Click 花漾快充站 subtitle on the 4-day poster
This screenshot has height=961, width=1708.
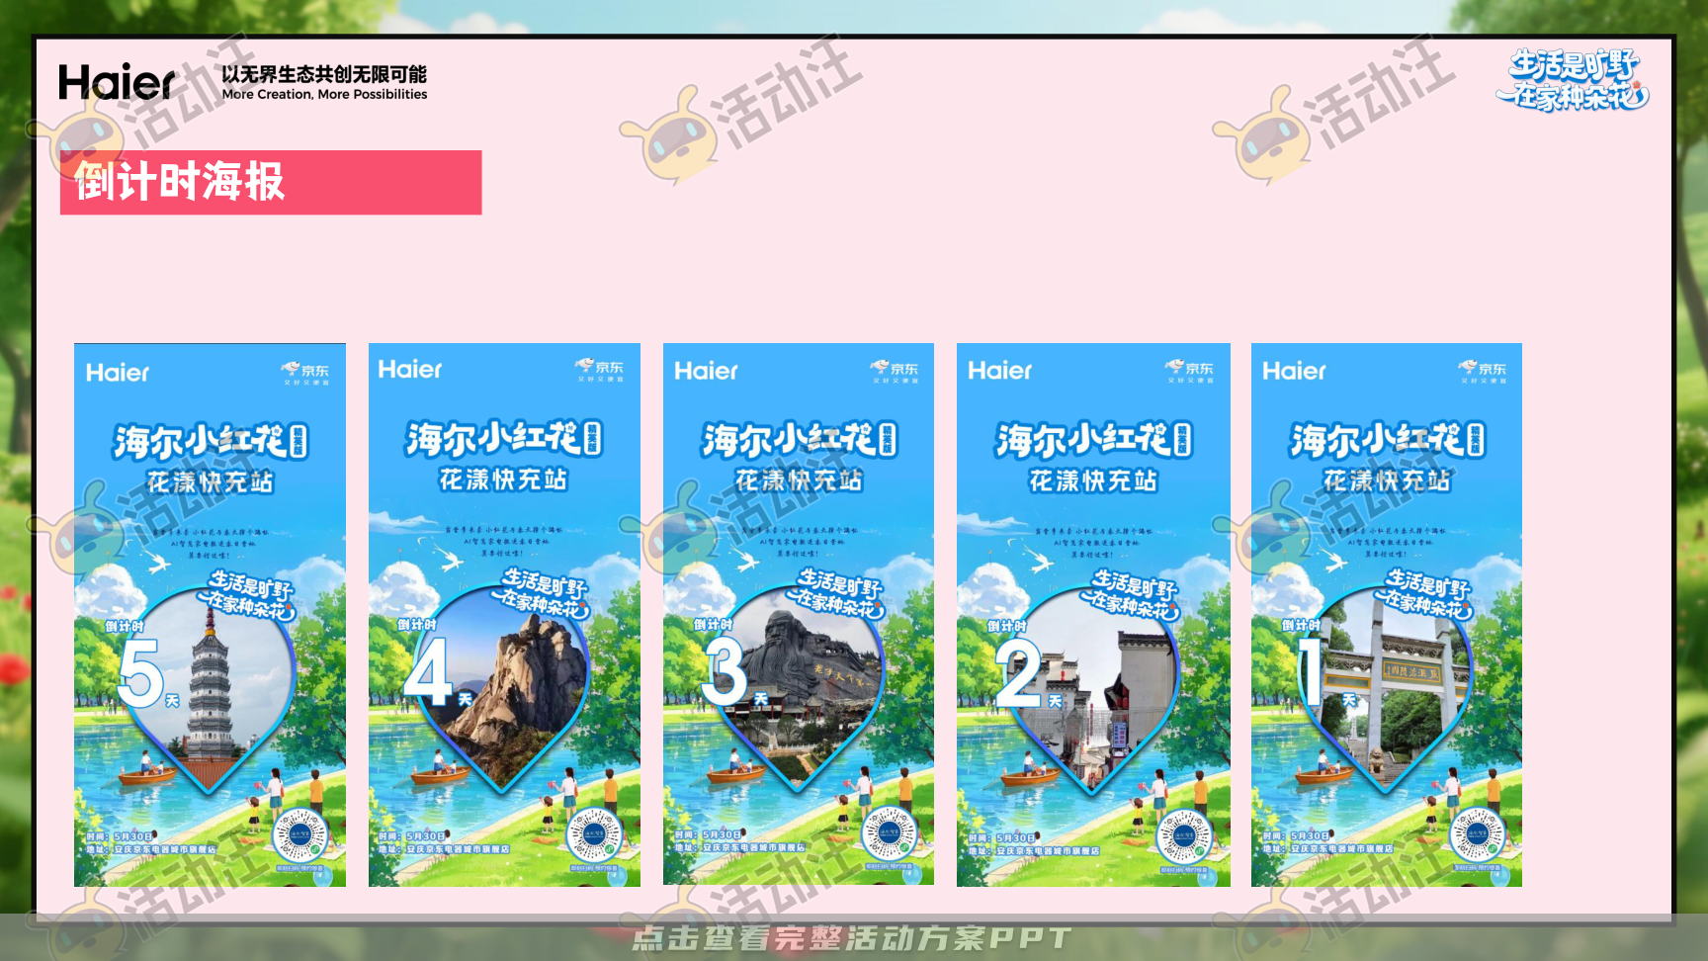pos(504,480)
